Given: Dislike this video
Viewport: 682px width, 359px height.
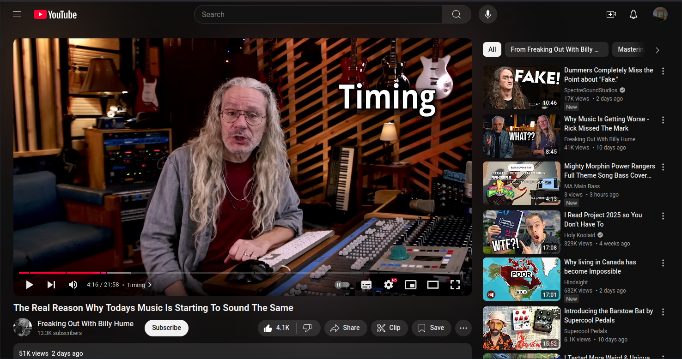Looking at the screenshot, I should (308, 328).
